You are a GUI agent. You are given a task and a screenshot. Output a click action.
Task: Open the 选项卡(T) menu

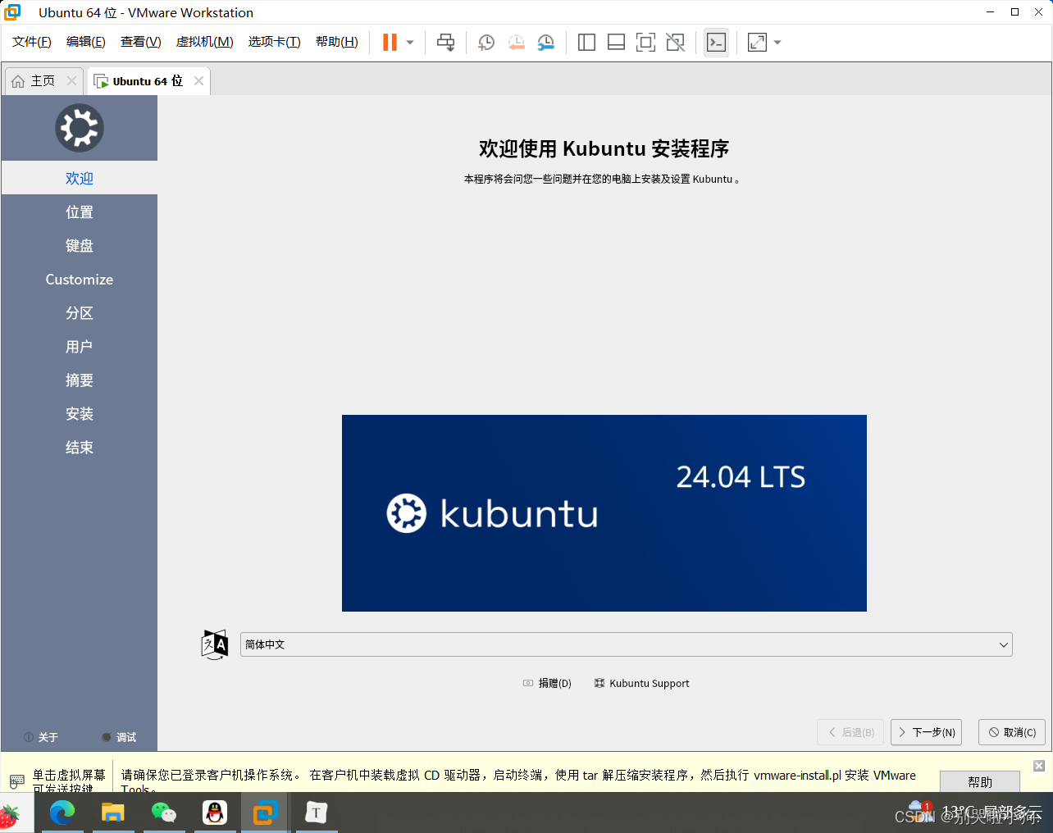tap(275, 42)
